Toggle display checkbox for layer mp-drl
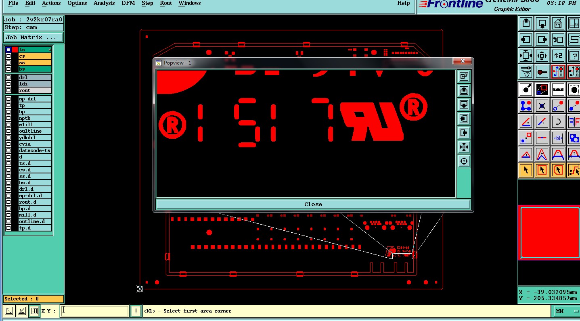 (8, 99)
